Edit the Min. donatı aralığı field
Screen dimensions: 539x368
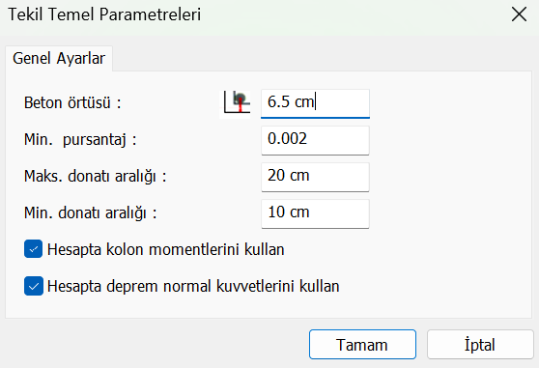315,213
